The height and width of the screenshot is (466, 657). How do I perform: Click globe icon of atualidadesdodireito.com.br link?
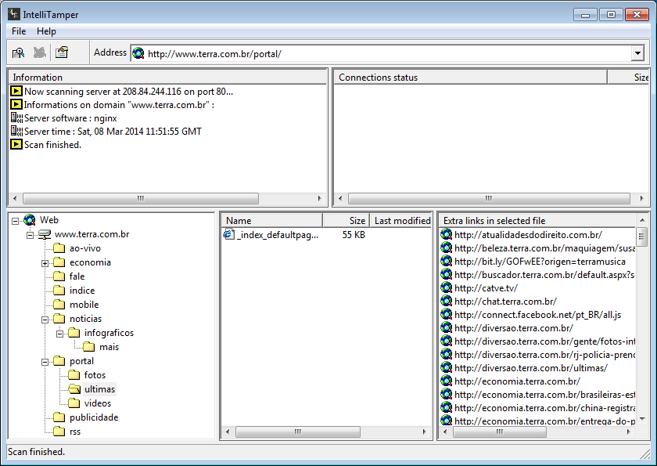[447, 234]
